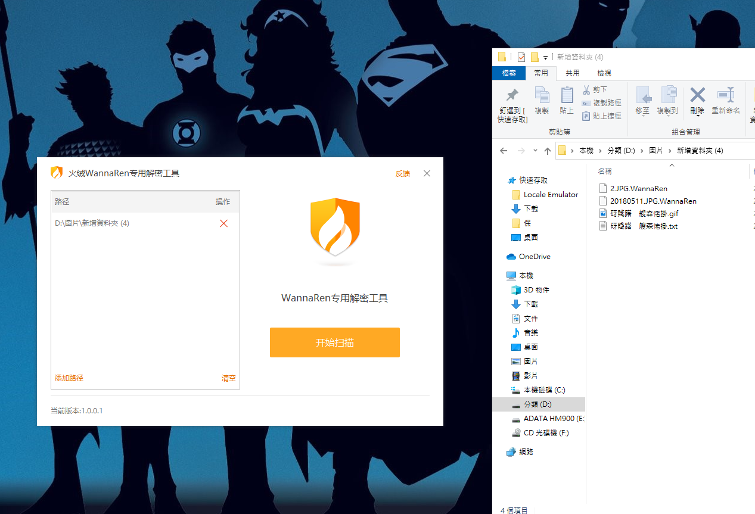Expand the chevron after 圖片 in the address bar
This screenshot has width=755, height=514.
(670, 151)
